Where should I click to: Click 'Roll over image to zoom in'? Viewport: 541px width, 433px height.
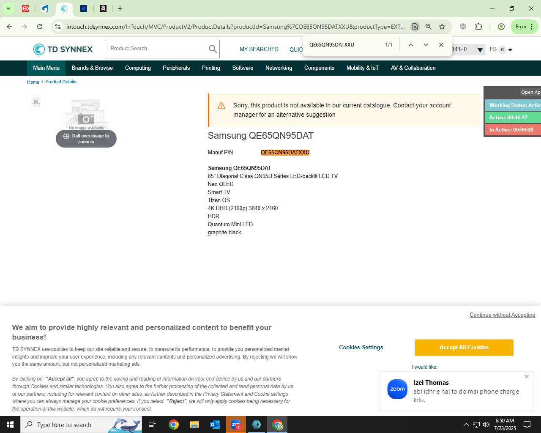pyautogui.click(x=86, y=139)
